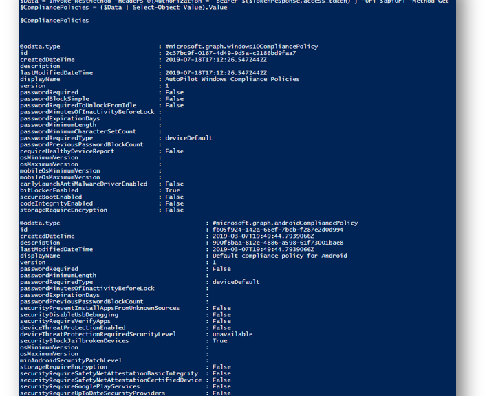Click the storageRequireEncryption label in Windows policy
This screenshot has height=396, width=487.
pos(64,210)
